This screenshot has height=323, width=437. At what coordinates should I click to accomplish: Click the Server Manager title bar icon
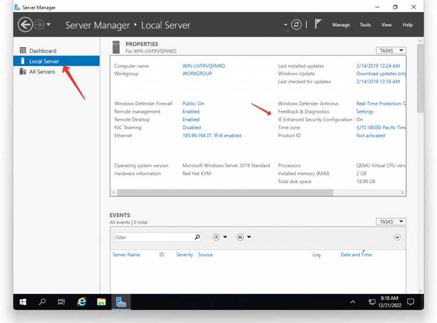(x=17, y=7)
